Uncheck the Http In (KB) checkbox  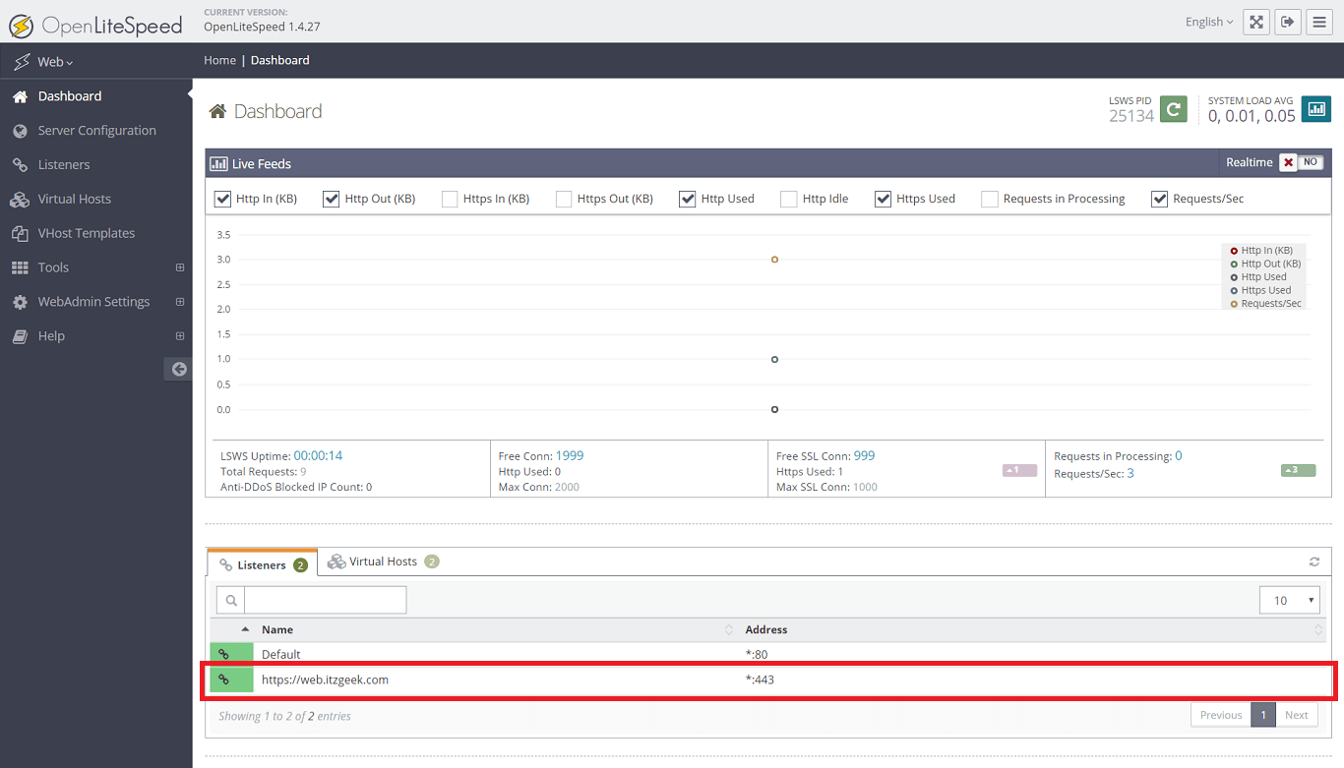pyautogui.click(x=222, y=199)
